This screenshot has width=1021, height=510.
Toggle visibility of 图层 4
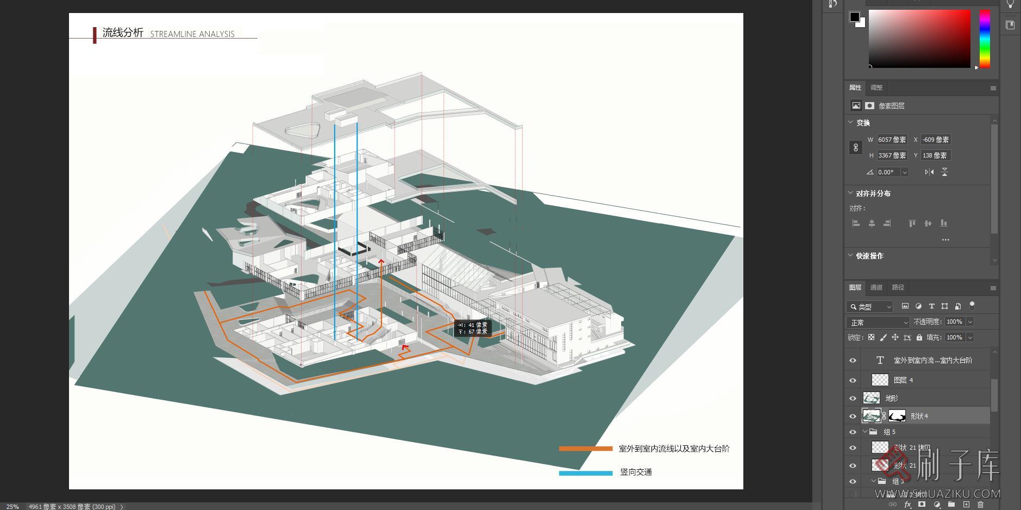point(853,380)
